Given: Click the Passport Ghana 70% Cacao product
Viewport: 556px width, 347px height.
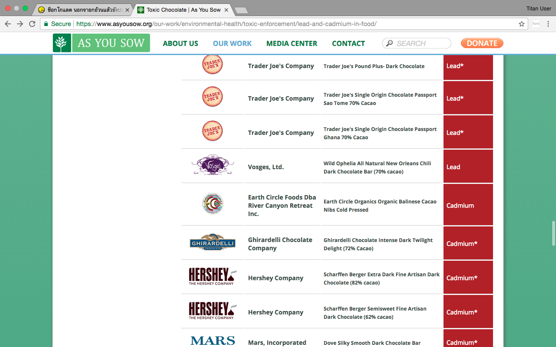Looking at the screenshot, I should (380, 133).
